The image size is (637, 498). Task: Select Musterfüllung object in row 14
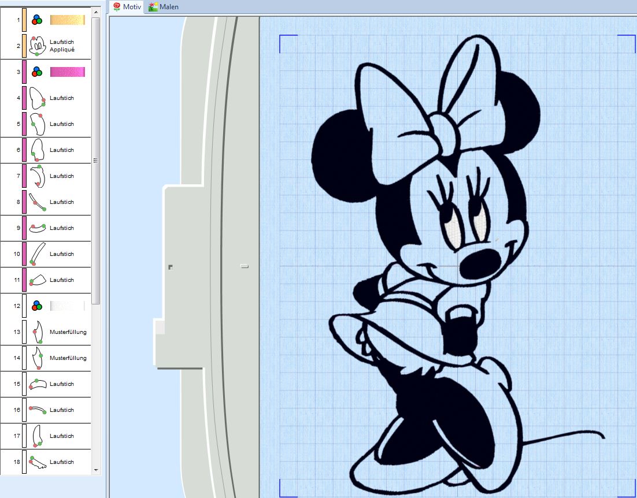pyautogui.click(x=68, y=358)
